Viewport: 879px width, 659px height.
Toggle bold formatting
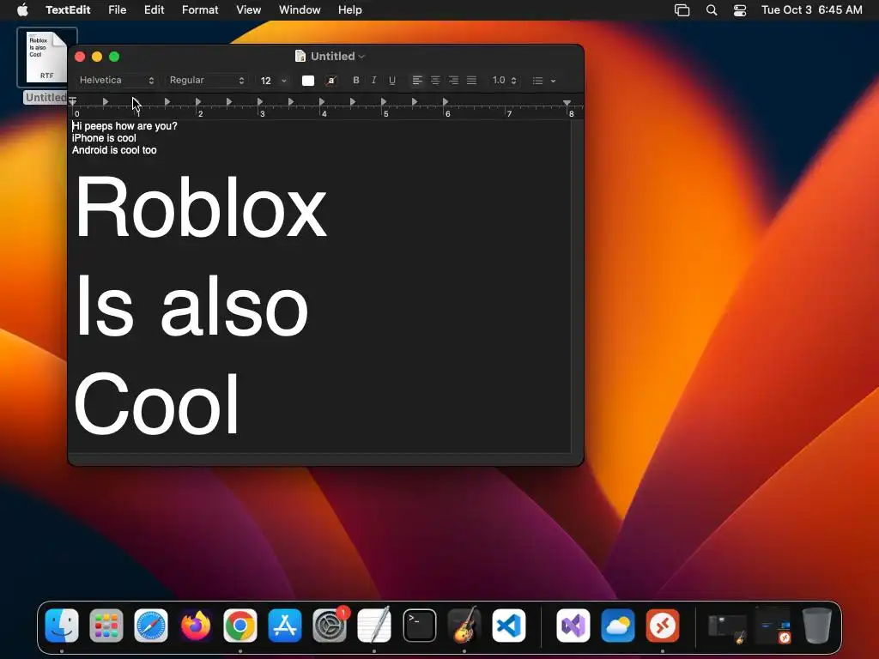(356, 80)
